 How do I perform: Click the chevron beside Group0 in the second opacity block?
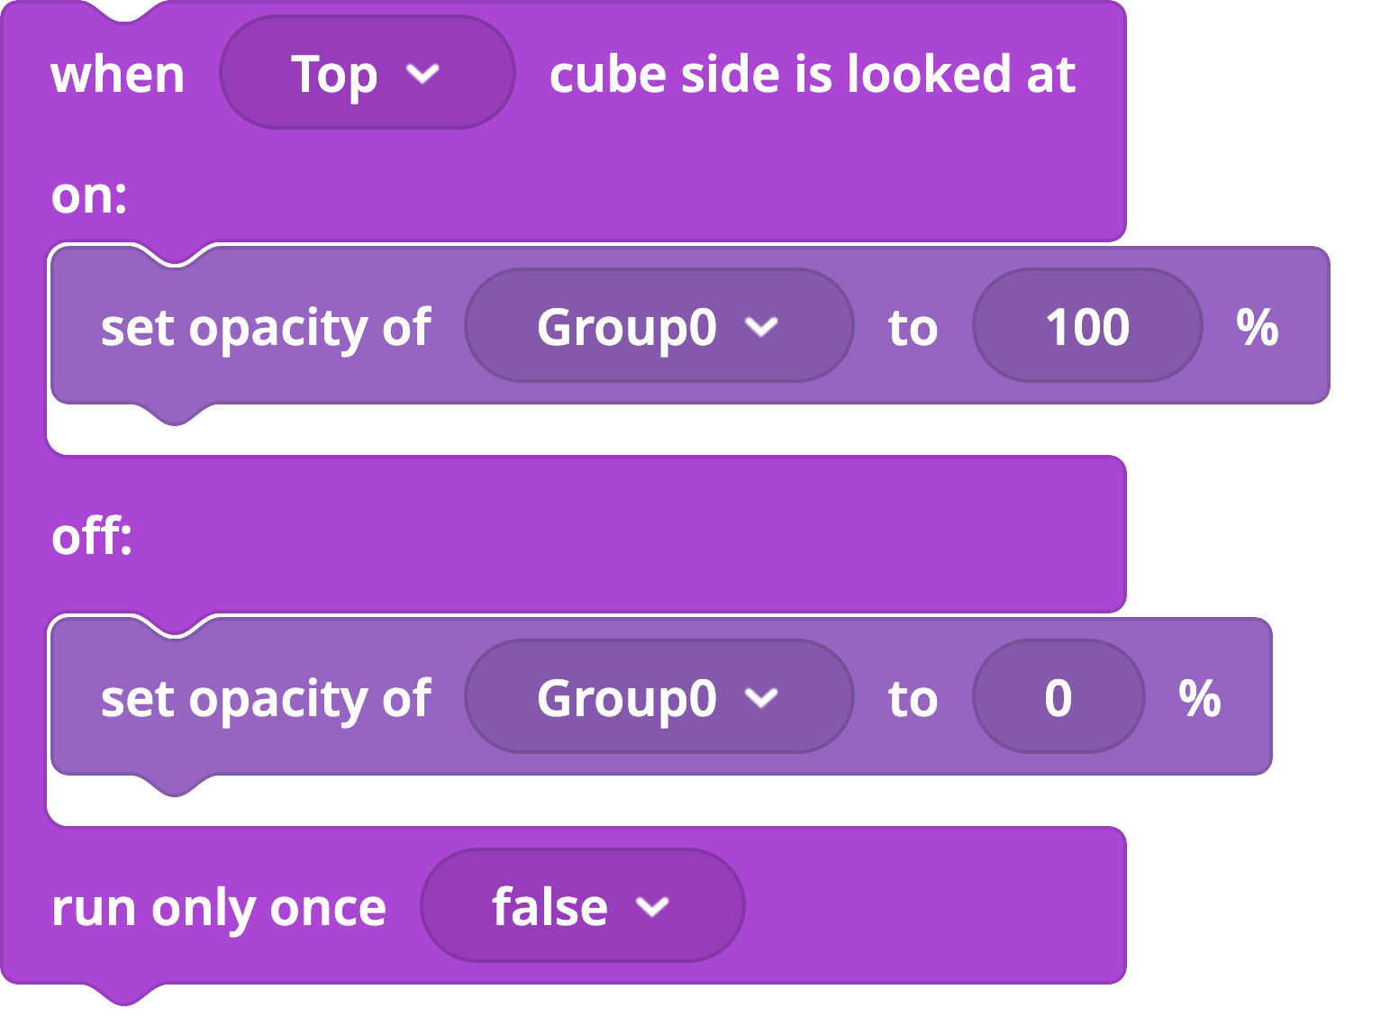(761, 697)
